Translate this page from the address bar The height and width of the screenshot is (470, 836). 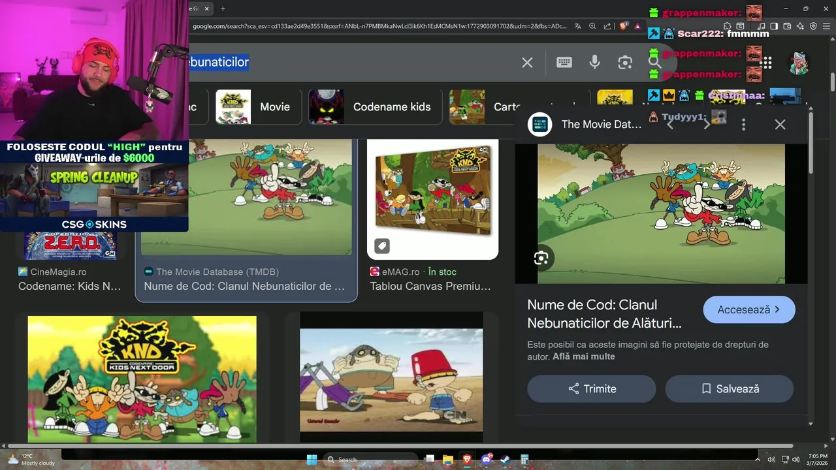click(578, 26)
